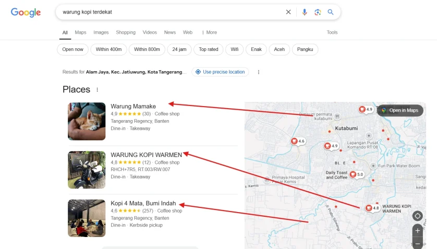
Task: Toggle the Wifi filter chip
Action: click(234, 49)
